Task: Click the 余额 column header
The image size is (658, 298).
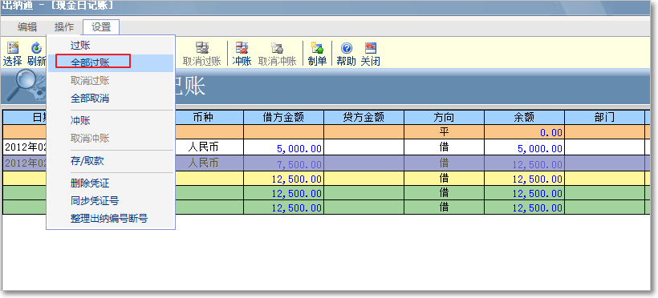Action: click(x=524, y=117)
